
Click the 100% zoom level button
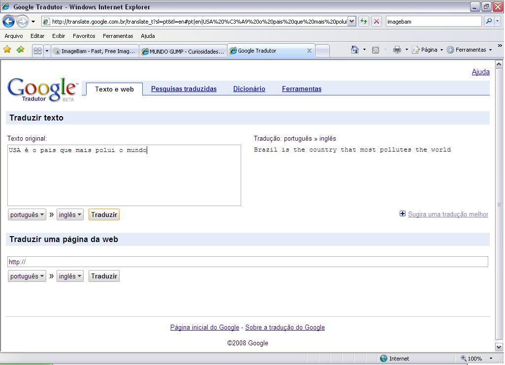(472, 359)
